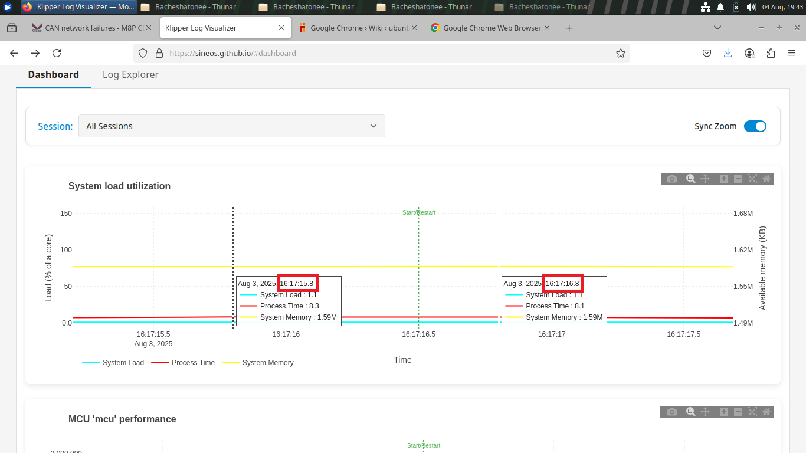
Task: Toggle System Memory trace in the legend
Action: coord(258,363)
